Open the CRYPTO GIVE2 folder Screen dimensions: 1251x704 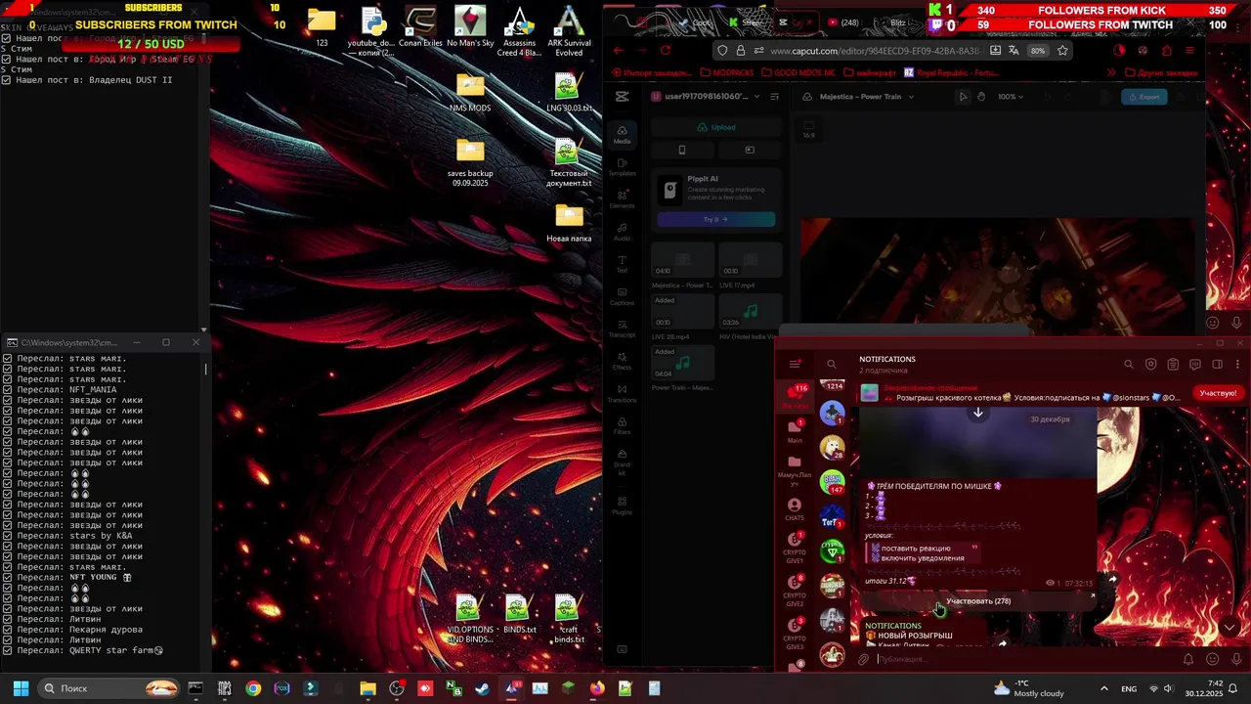(795, 593)
